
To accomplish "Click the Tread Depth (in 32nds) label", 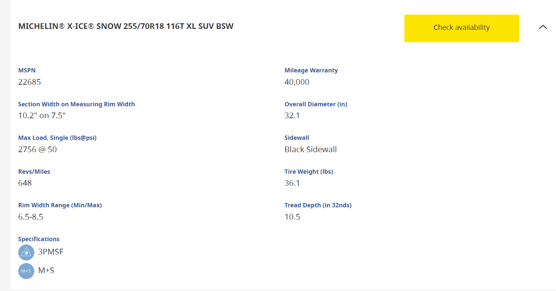I will [x=318, y=205].
